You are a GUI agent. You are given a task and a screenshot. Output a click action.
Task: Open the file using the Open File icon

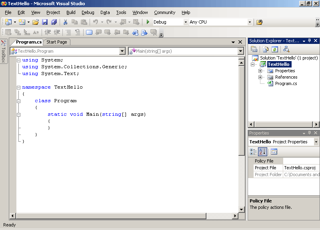pos(36,22)
